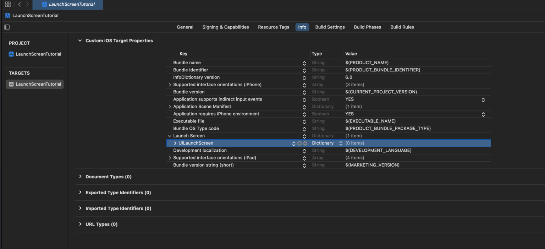Open YES value stepper for iPhone environment
This screenshot has width=545, height=249.
483,114
